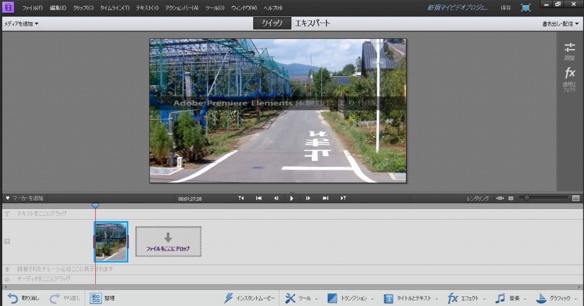Viewport: 584px width, 306px height.
Task: Click the video preview monitor
Action: (278, 111)
